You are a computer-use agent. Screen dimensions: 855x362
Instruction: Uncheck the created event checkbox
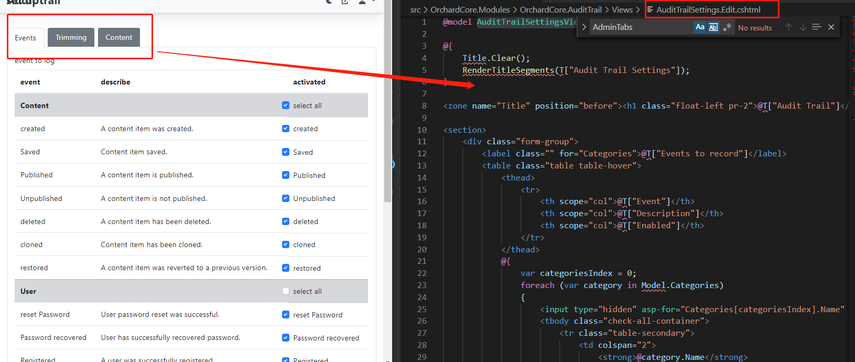[x=286, y=129]
